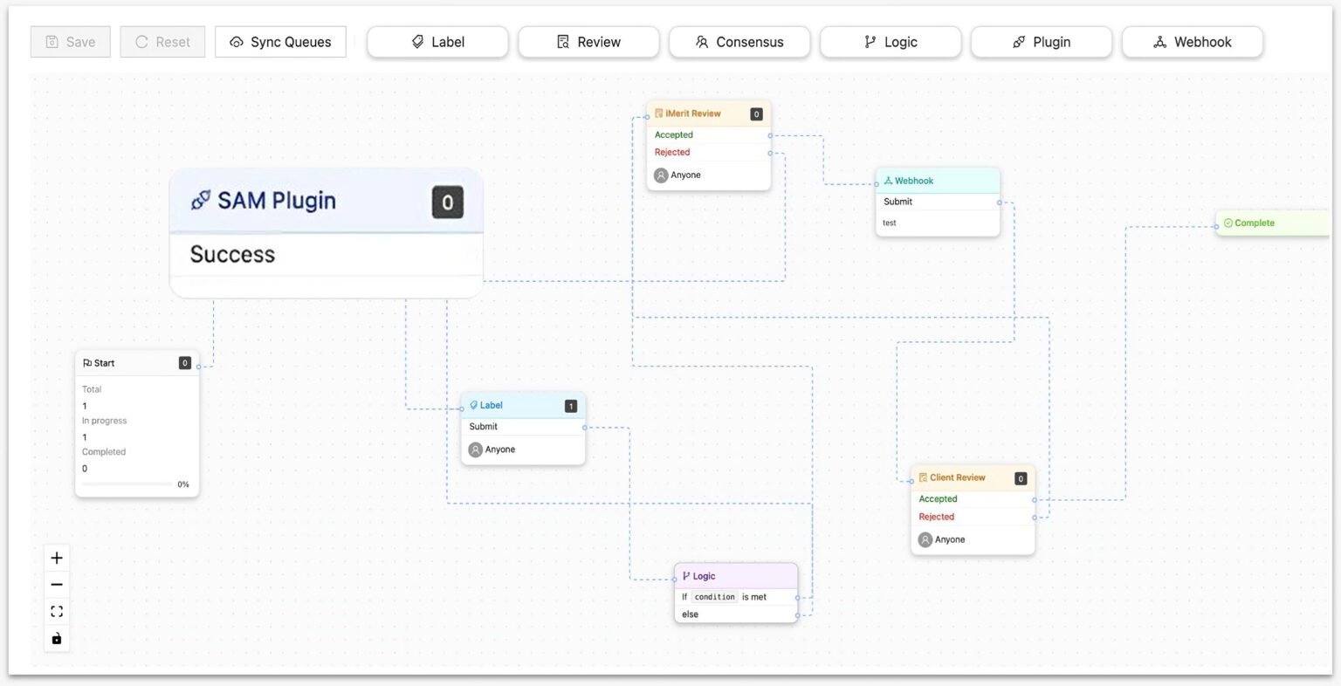The image size is (1341, 686).
Task: Click the Logic branch icon in the toolbar
Action: point(869,41)
